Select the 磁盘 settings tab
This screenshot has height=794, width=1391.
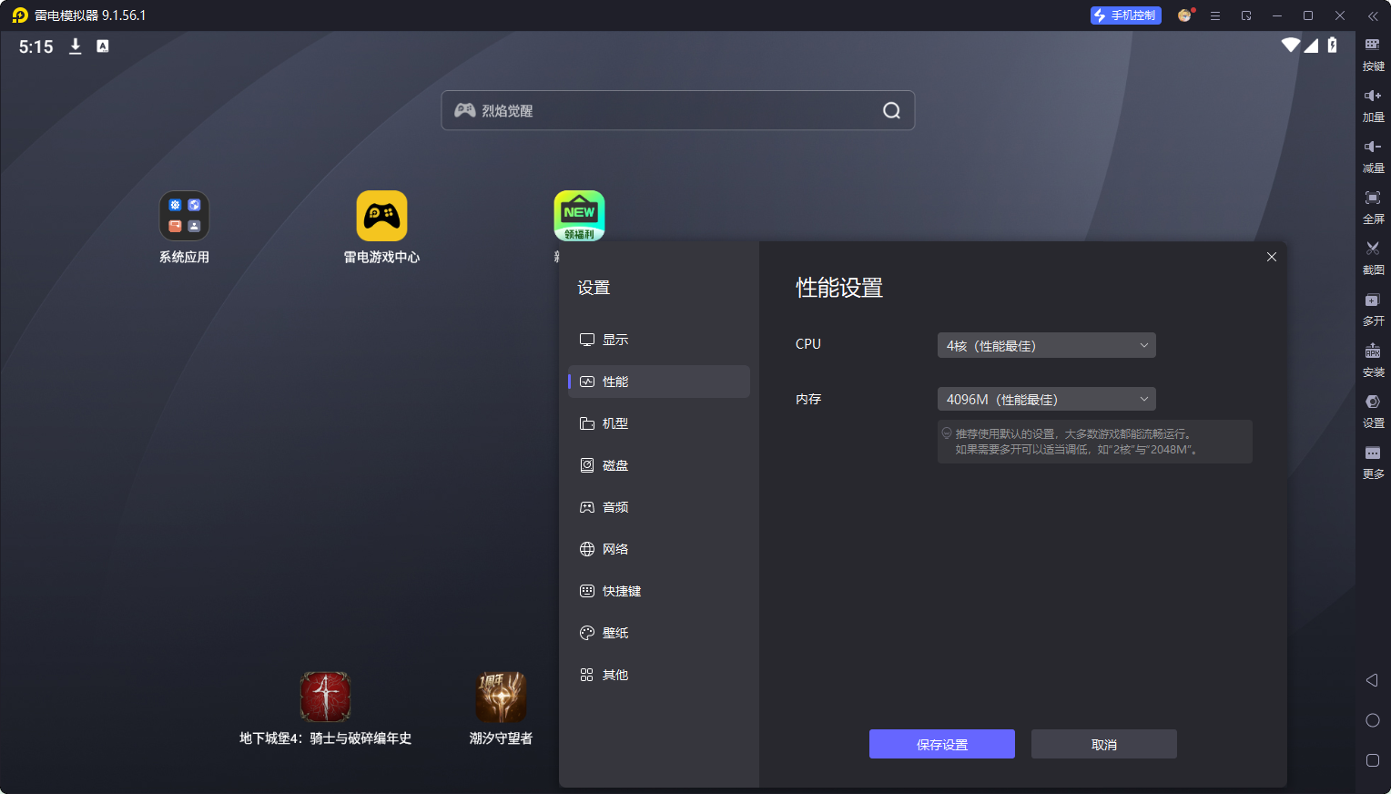click(x=659, y=465)
